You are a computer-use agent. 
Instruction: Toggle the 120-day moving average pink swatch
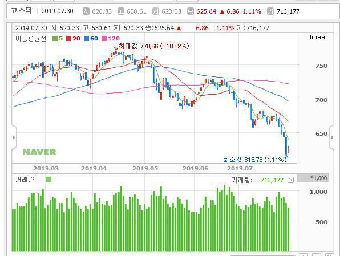point(104,39)
